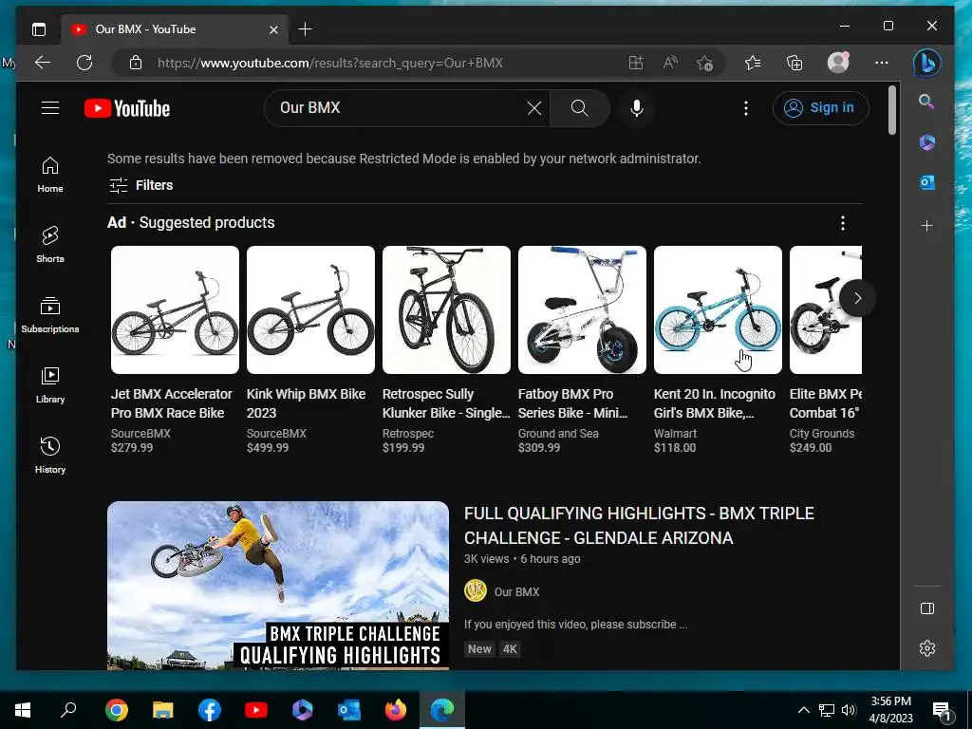Viewport: 972px width, 729px height.
Task: Click Fatboy BMX Pro Series title
Action: pos(573,403)
